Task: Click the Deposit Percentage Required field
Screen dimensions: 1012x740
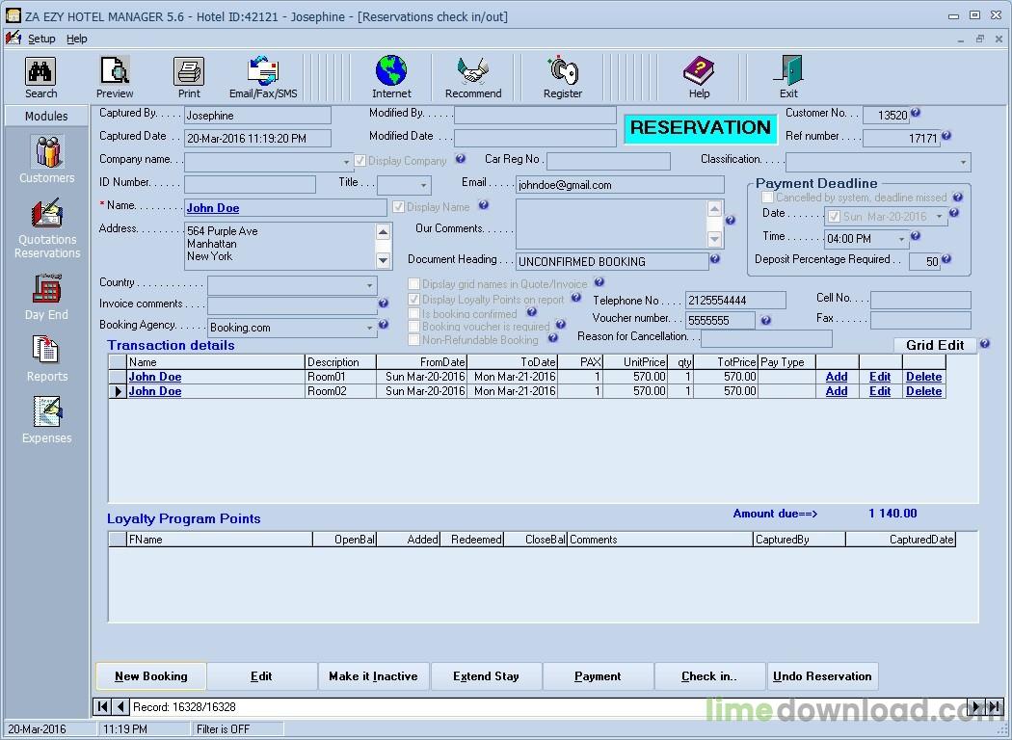Action: [x=924, y=260]
